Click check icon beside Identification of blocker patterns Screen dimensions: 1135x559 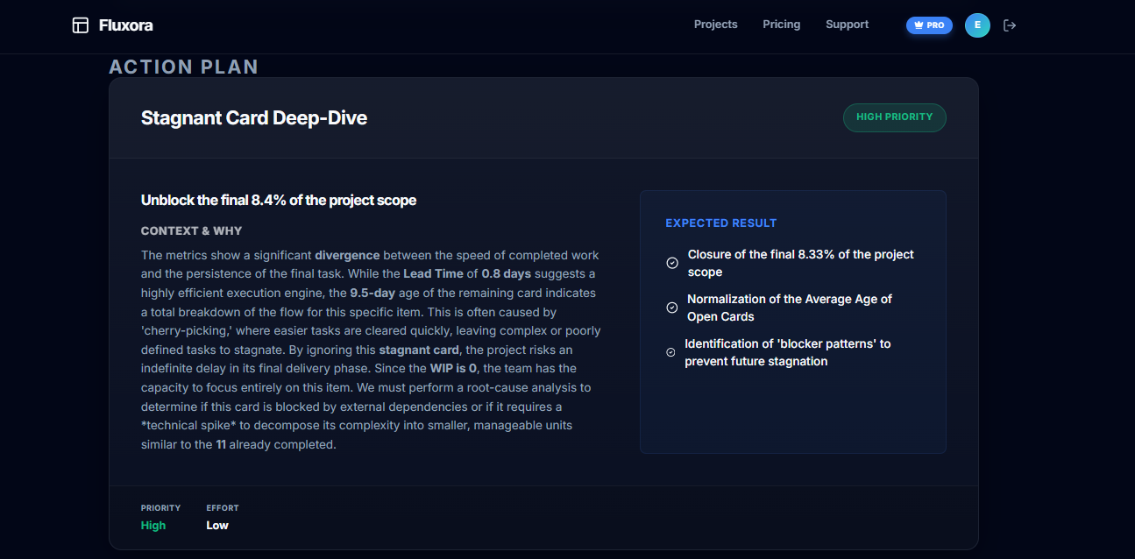671,352
